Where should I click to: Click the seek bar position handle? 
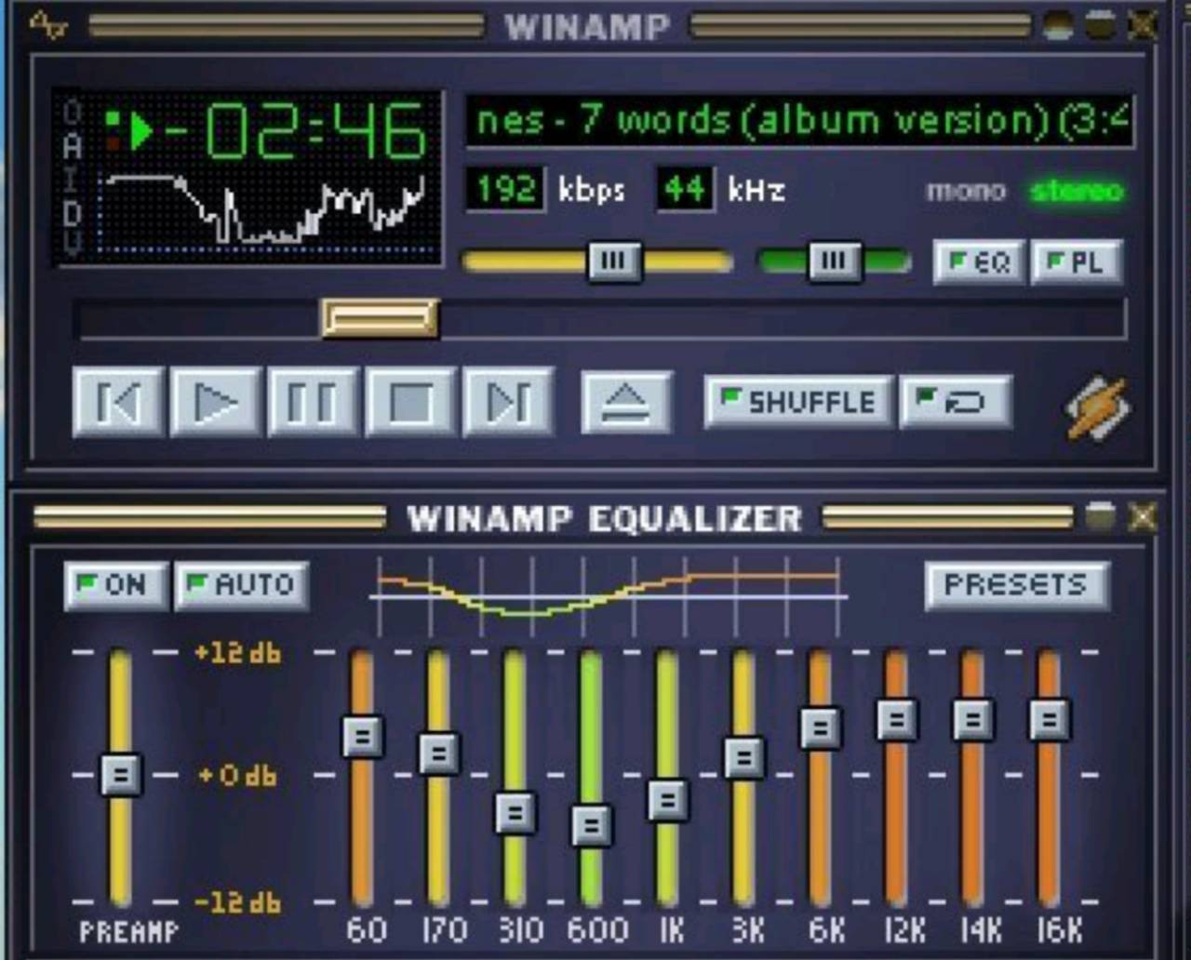pos(381,319)
